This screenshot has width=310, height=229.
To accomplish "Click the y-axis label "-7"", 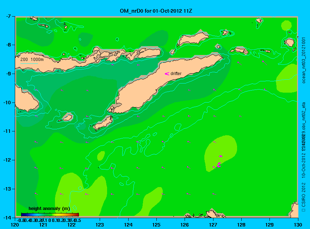I will (8, 16).
